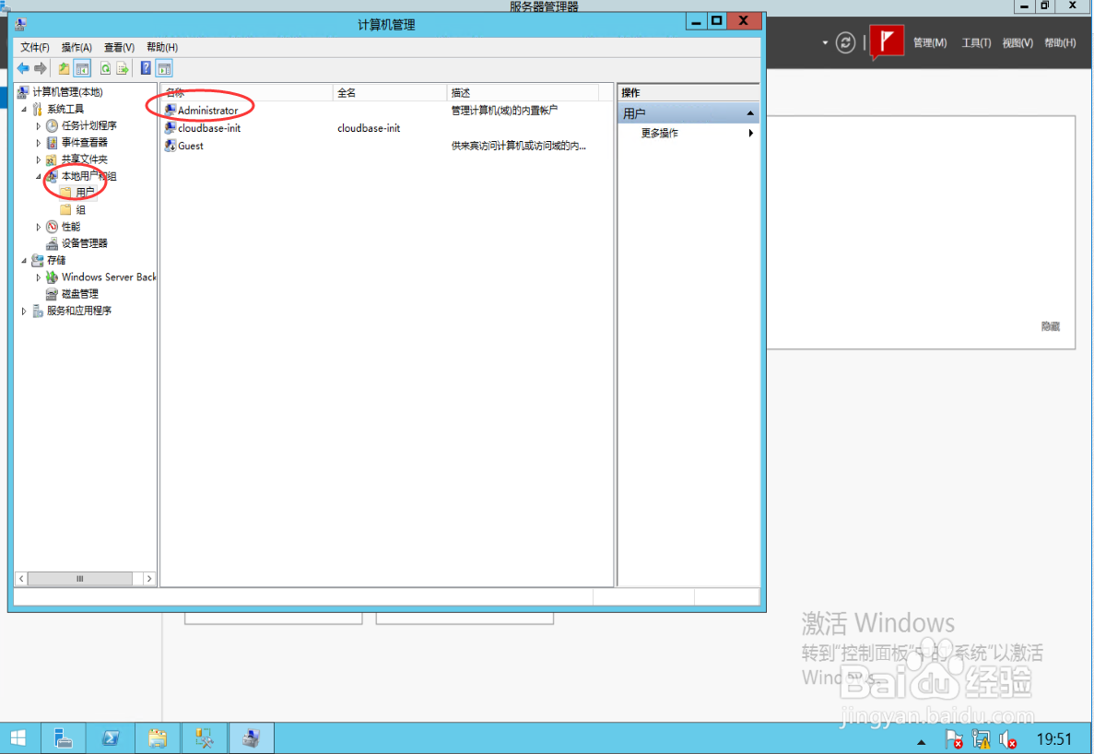Open the 帮助(H) menu in Computer Management
The height and width of the screenshot is (754, 1094).
(x=162, y=47)
